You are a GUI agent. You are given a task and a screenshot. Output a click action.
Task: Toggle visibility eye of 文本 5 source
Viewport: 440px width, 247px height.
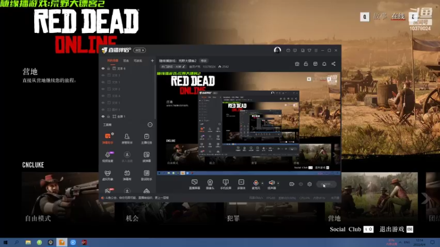103,75
